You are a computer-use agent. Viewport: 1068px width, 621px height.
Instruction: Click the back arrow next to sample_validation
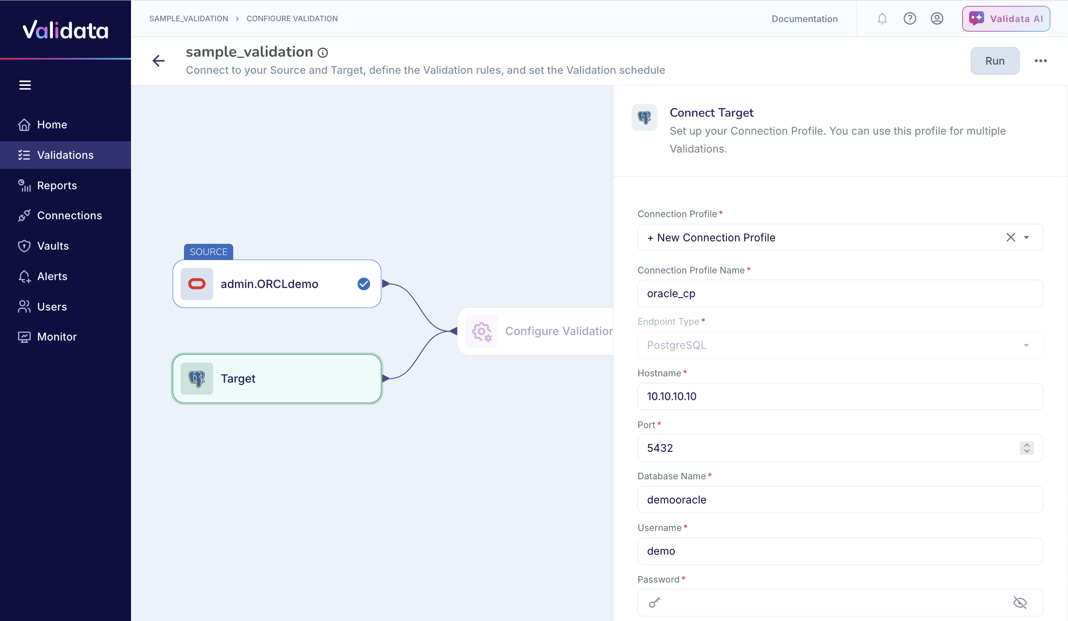click(x=159, y=61)
